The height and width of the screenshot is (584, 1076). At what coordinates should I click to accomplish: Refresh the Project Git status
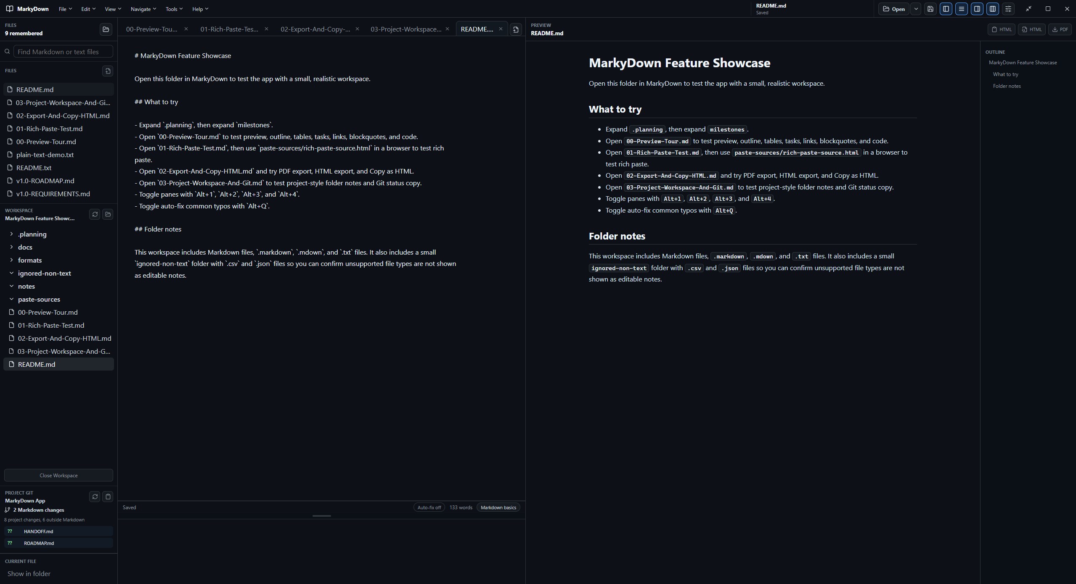(x=95, y=497)
